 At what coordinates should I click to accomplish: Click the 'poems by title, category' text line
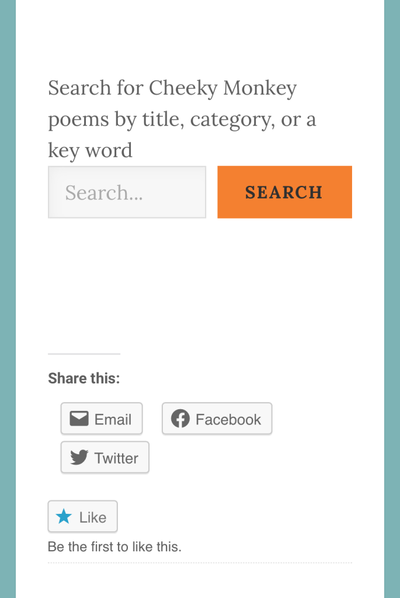pyautogui.click(x=182, y=119)
